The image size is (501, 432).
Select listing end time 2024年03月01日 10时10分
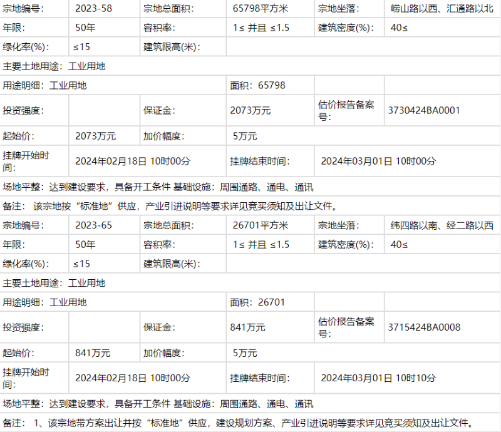[x=378, y=378]
